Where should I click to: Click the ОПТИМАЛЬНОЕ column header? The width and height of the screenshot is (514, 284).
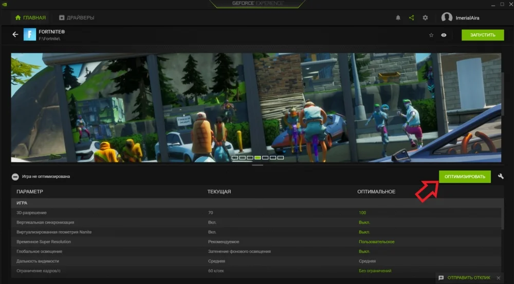(376, 192)
